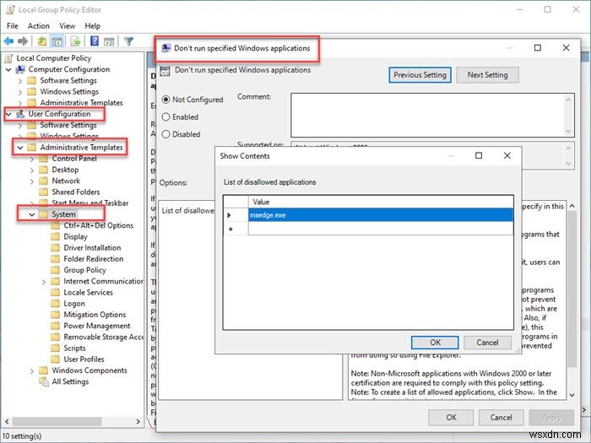Click the Value column header
591x443 pixels.
click(x=381, y=202)
